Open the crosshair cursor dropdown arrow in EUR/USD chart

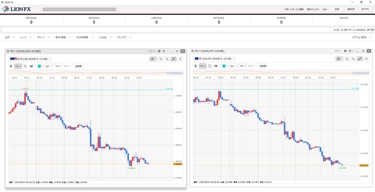click(156, 59)
